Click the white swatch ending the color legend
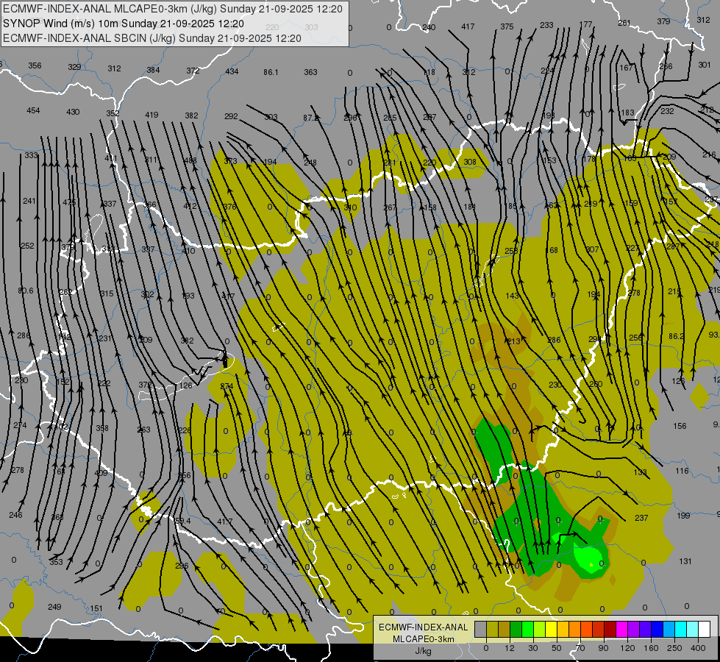 click(705, 629)
